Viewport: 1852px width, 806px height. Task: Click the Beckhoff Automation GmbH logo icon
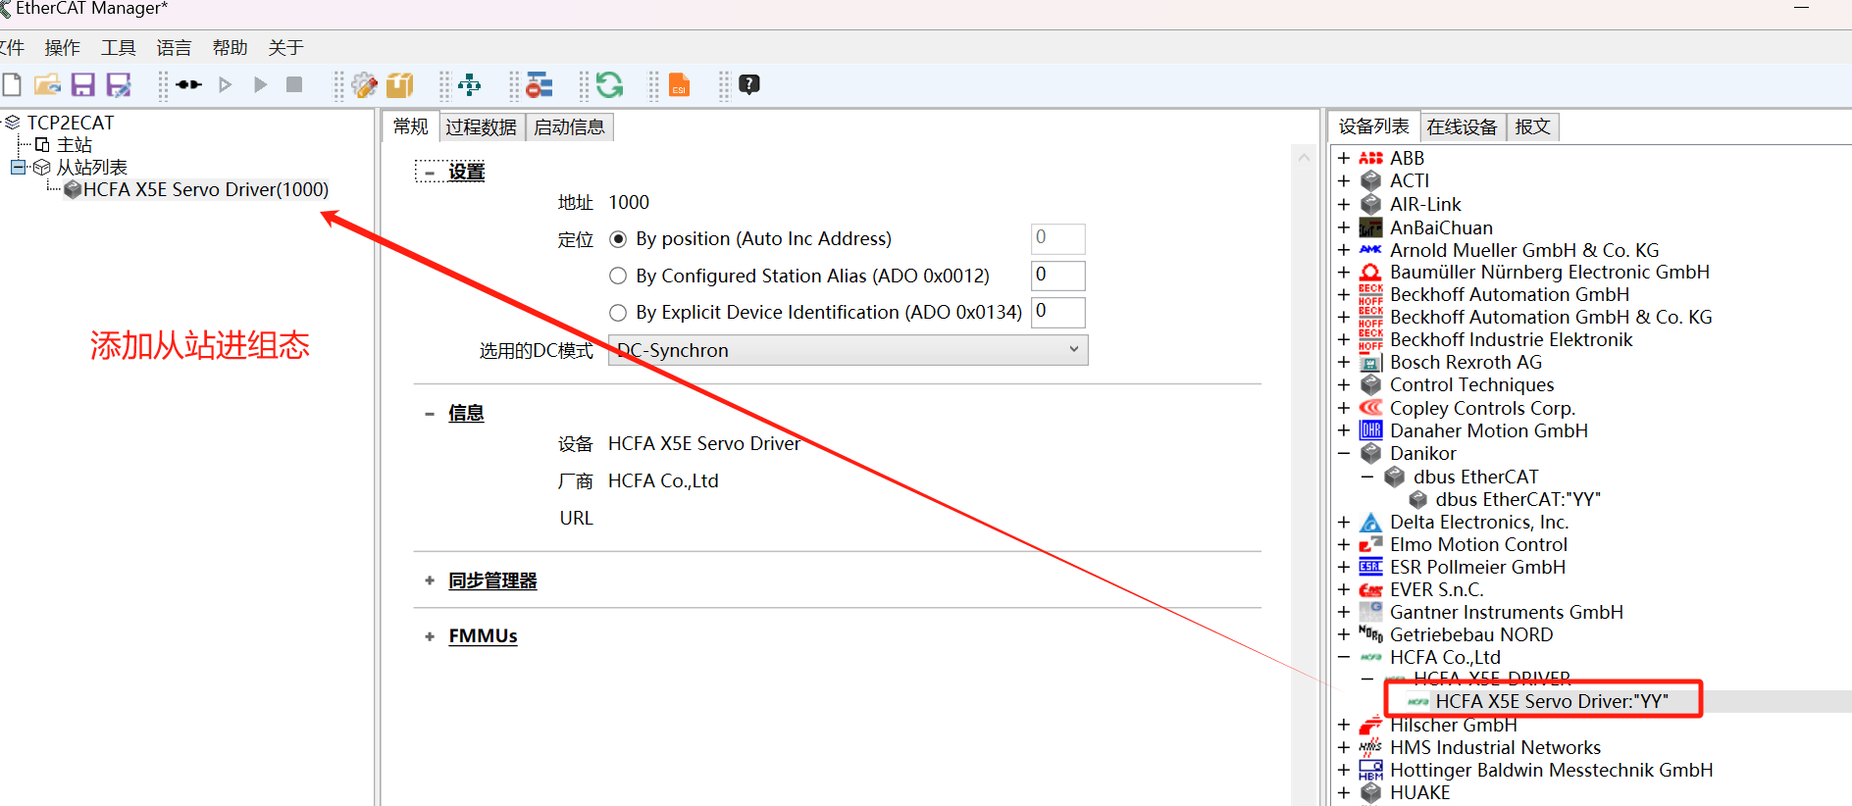(x=1370, y=294)
